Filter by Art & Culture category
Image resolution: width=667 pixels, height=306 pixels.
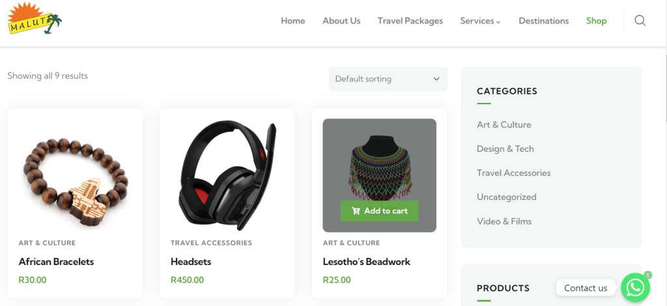coord(504,124)
